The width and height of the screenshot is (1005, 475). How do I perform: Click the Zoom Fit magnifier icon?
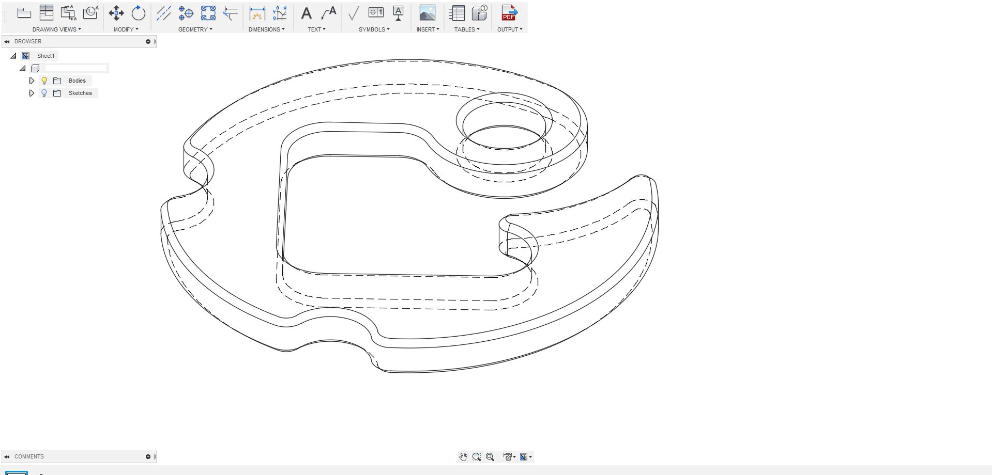click(490, 457)
